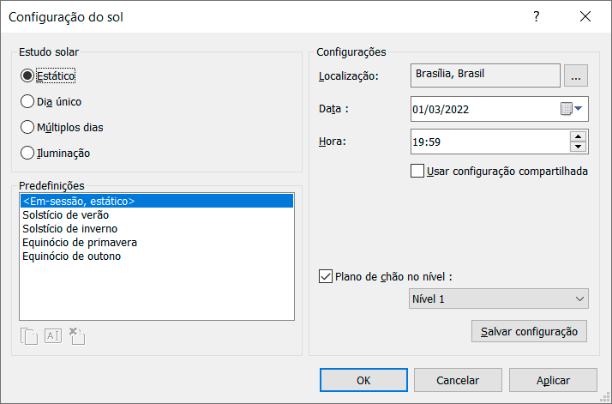Click the rename preset icon
The height and width of the screenshot is (404, 612).
point(53,336)
